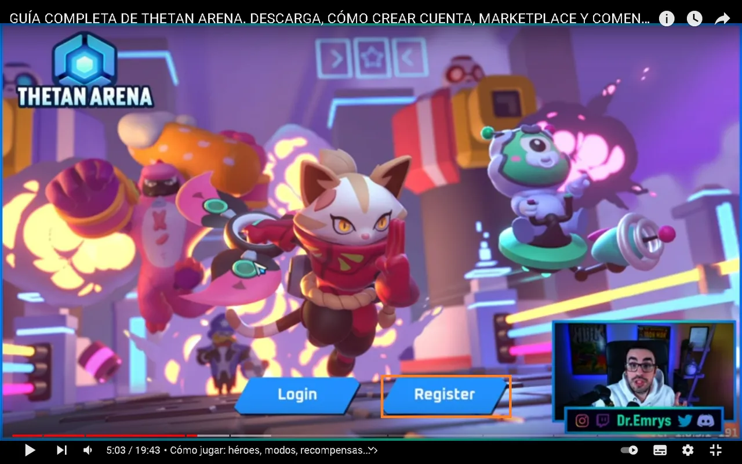
Task: Play the video
Action: pos(30,450)
